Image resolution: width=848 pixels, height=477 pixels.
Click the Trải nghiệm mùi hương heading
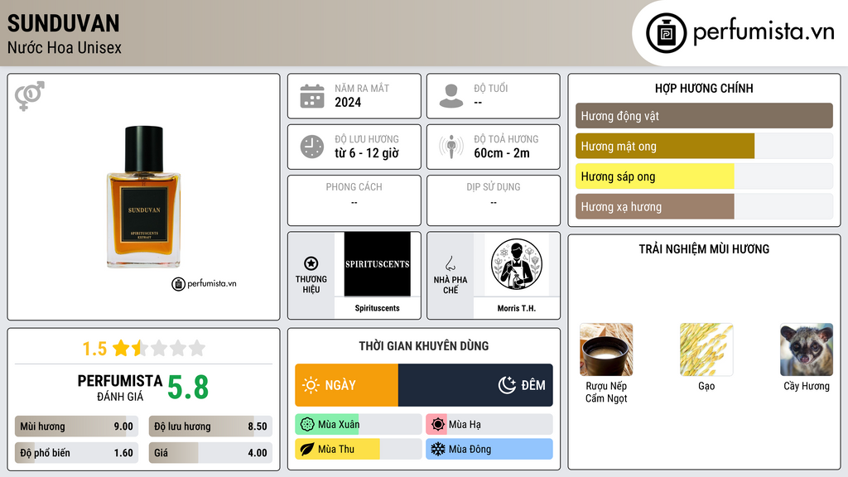(x=704, y=249)
